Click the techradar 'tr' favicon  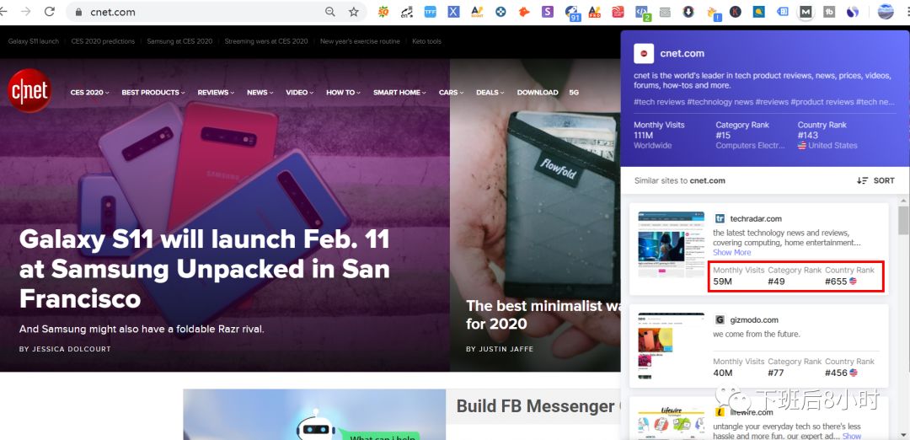(x=720, y=219)
